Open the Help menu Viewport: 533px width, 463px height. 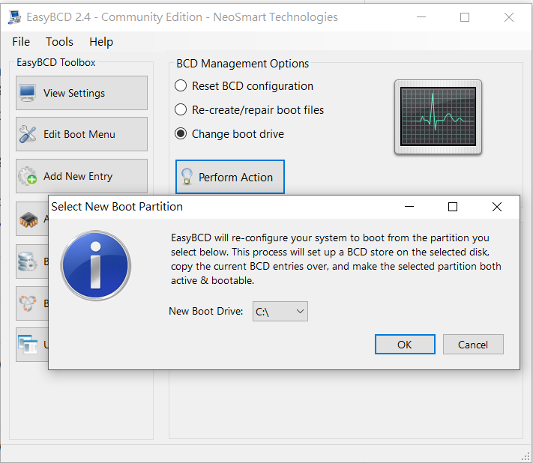point(101,42)
